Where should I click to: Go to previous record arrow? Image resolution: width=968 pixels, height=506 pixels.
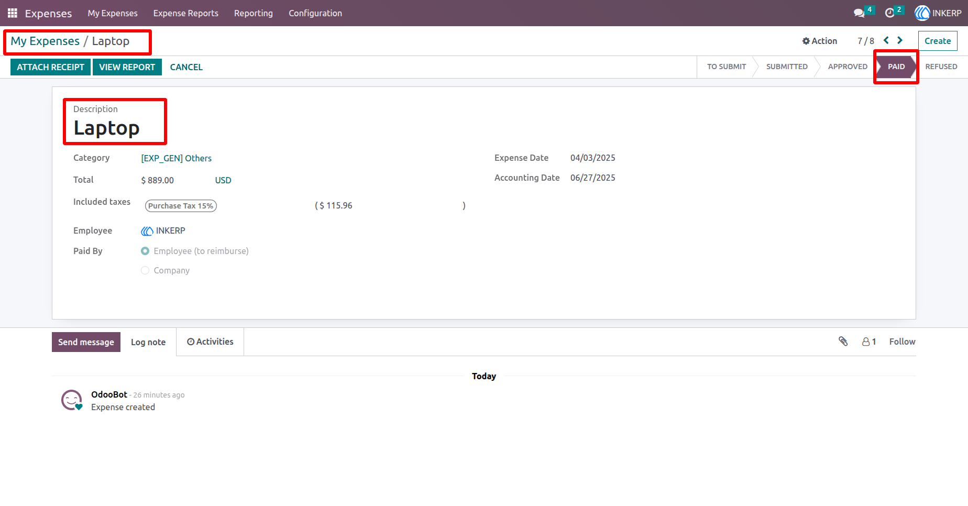[x=886, y=40]
